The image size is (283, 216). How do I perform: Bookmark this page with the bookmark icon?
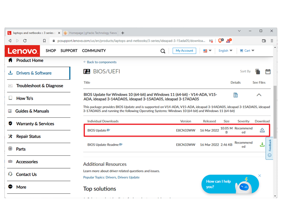(44, 40)
